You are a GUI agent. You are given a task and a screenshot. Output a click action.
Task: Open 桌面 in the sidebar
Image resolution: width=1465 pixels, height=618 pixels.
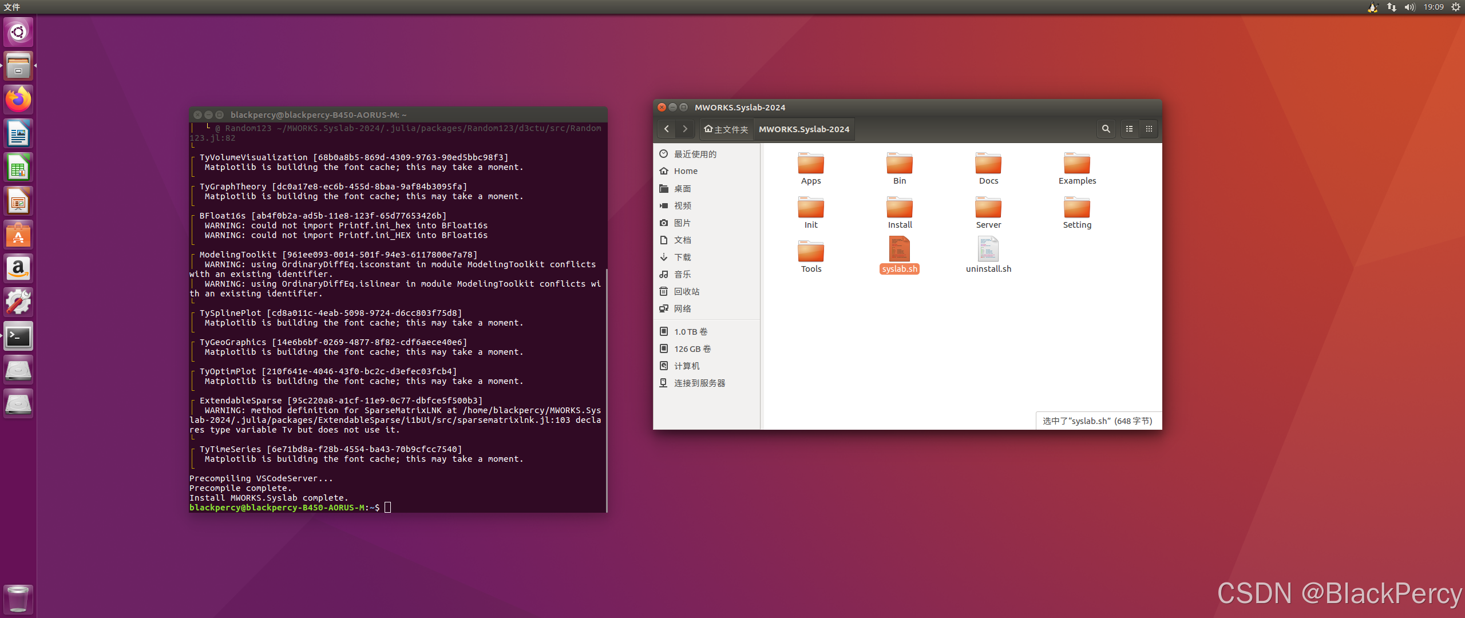tap(707, 188)
